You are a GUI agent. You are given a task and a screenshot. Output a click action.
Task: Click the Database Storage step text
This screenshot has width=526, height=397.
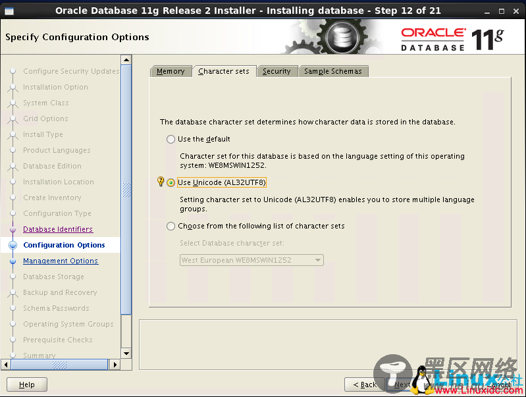[x=54, y=277]
